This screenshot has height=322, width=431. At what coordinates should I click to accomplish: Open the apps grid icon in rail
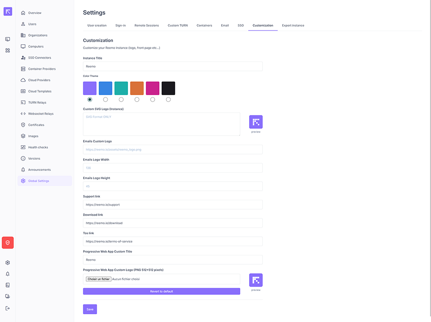(x=8, y=50)
